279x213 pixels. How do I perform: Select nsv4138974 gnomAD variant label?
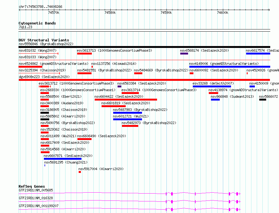click(x=243, y=90)
